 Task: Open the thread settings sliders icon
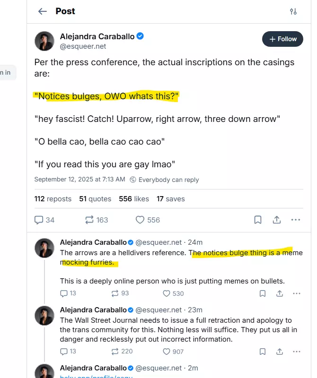(293, 11)
